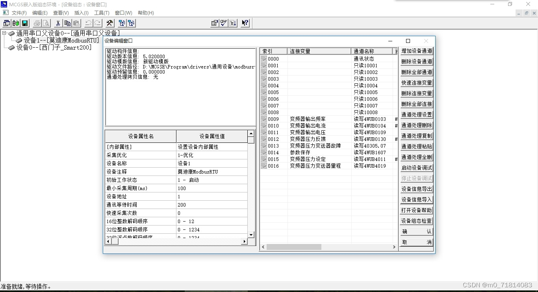Open the 查看(V) menu
This screenshot has width=538, height=292.
61,13
